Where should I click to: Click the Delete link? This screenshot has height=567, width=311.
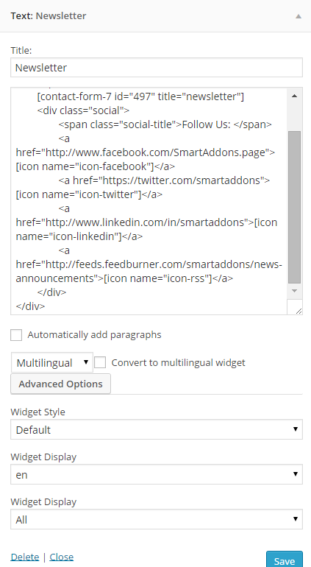coord(25,557)
